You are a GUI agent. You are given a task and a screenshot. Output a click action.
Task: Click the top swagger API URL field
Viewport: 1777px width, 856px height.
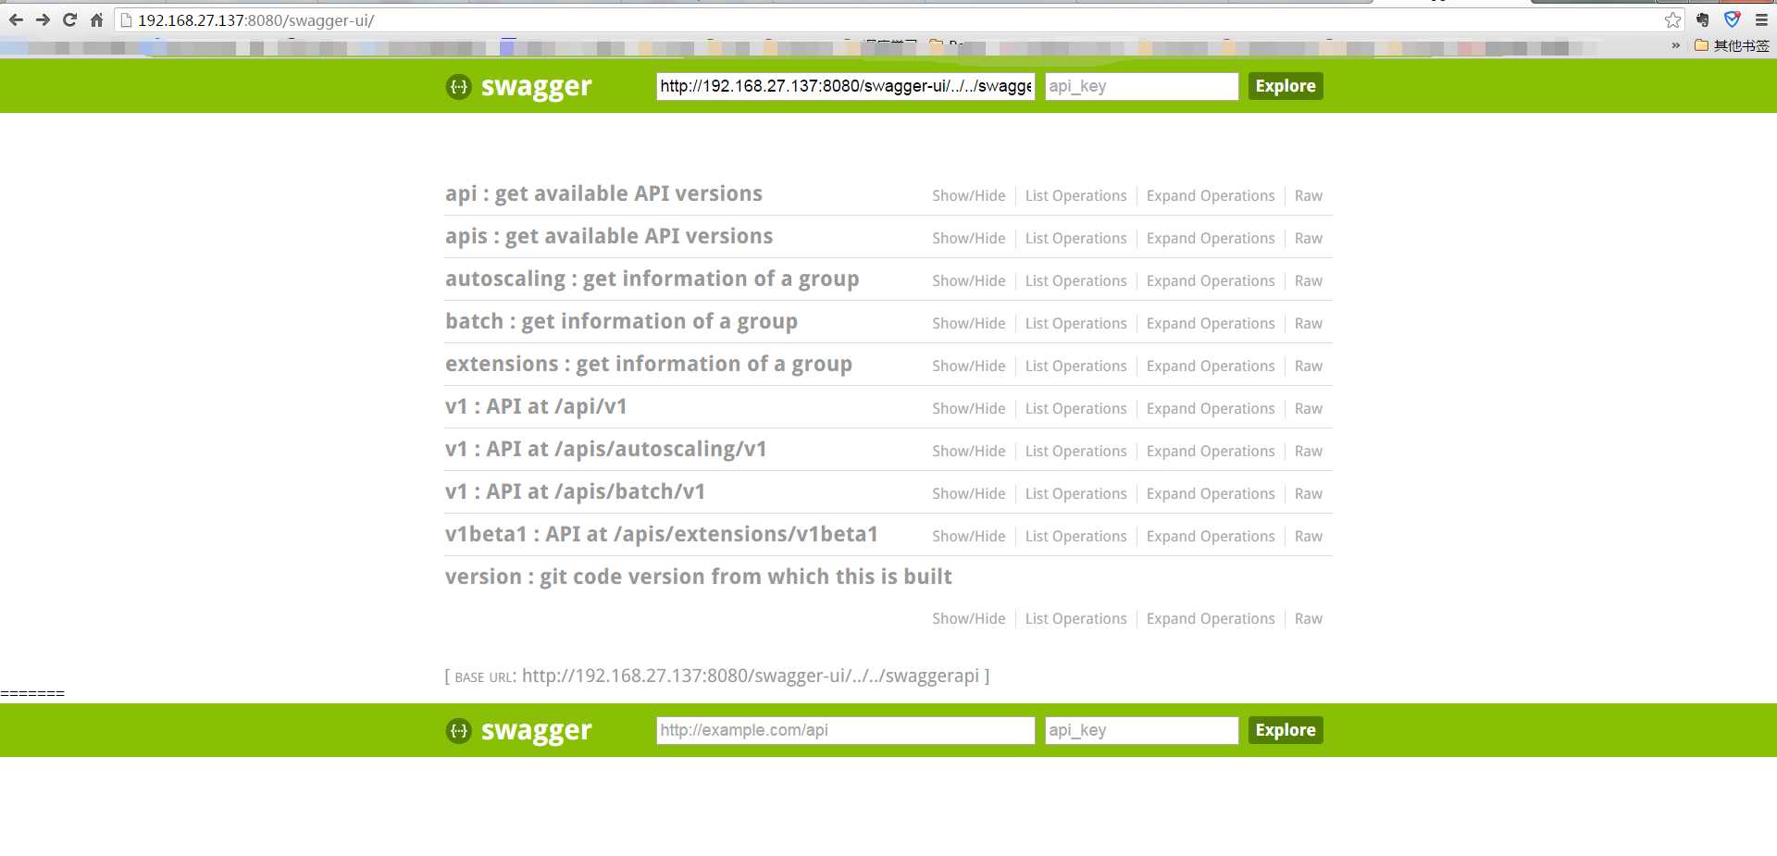(x=845, y=86)
